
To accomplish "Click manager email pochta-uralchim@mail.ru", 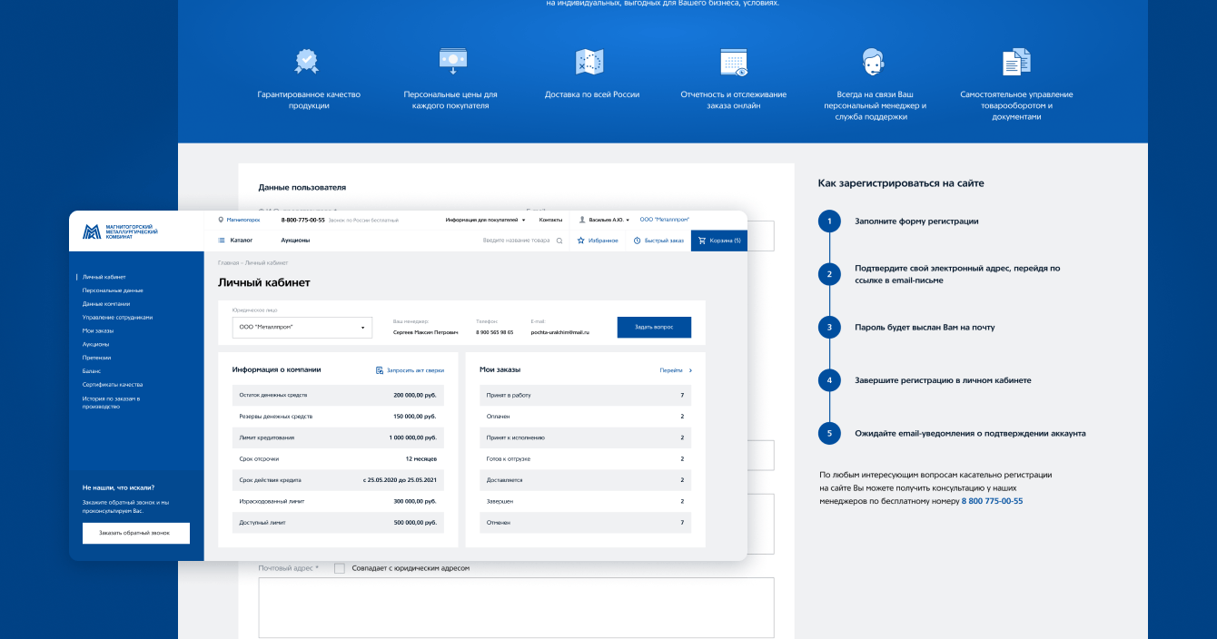I will [x=560, y=332].
